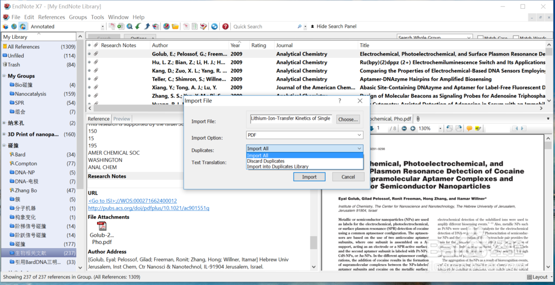Click Copy to Local Library toolbar icon
The image size is (555, 285).
click(x=112, y=27)
